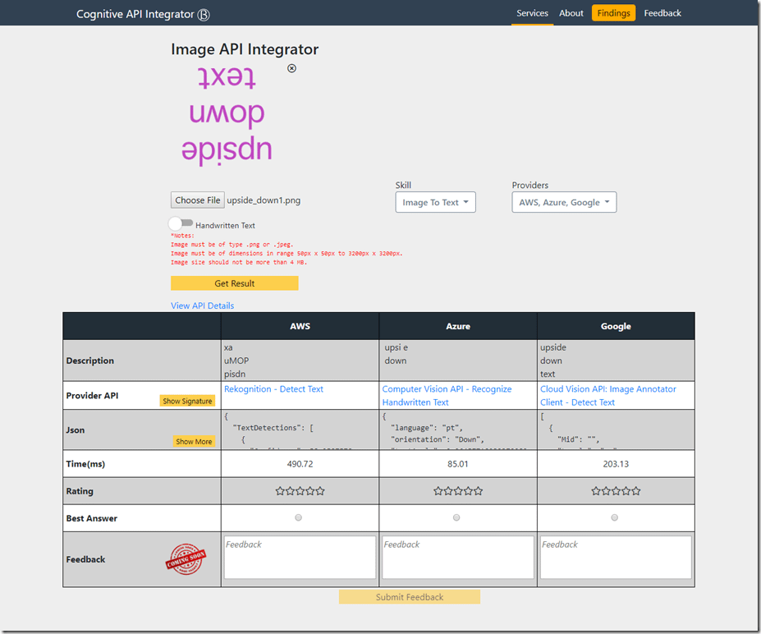Select Google as the Best Answer
The image size is (761, 634).
coord(615,517)
